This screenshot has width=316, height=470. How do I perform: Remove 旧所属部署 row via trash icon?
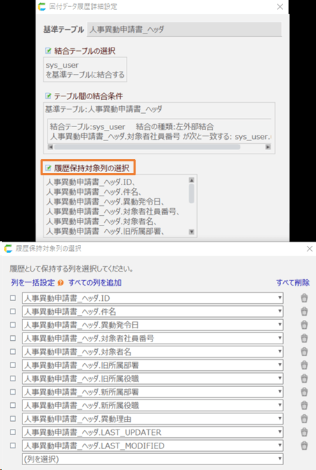pyautogui.click(x=304, y=365)
